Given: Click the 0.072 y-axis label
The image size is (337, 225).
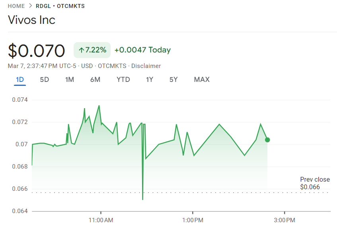Looking at the screenshot, I should click(20, 122).
